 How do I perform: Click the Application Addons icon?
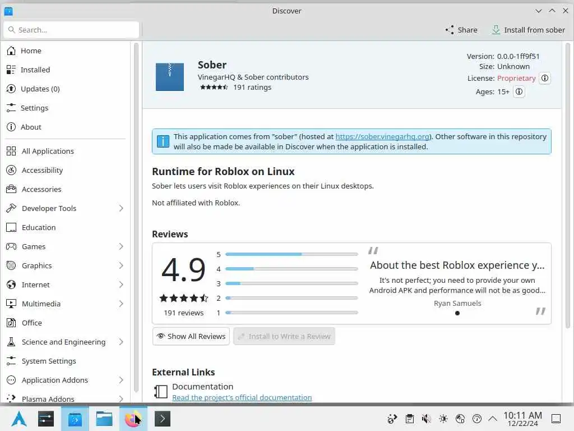[x=11, y=380]
